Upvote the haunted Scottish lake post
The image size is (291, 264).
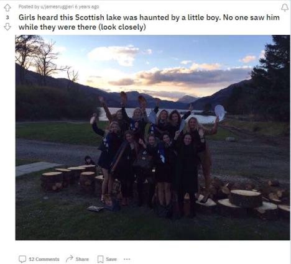tap(7, 7)
